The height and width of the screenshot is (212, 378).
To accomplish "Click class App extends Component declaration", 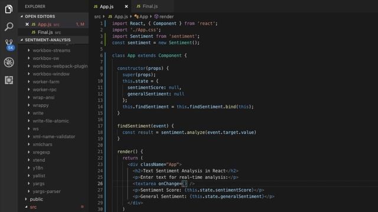I will 149,55.
